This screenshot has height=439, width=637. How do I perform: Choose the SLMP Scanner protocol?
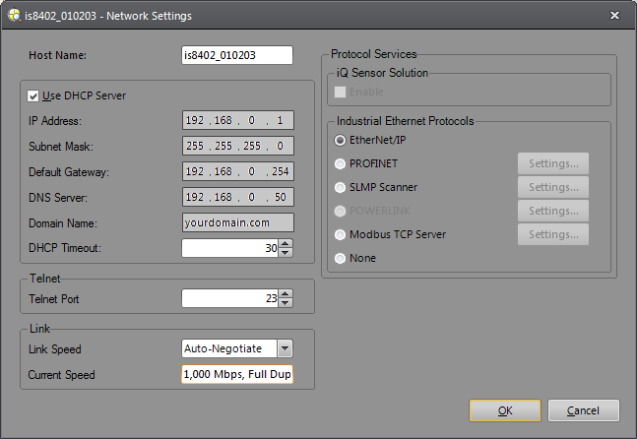point(342,187)
